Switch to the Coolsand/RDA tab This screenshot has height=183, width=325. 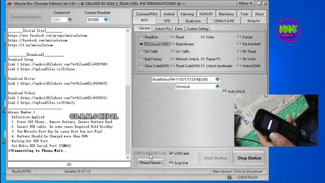pyautogui.click(x=147, y=14)
